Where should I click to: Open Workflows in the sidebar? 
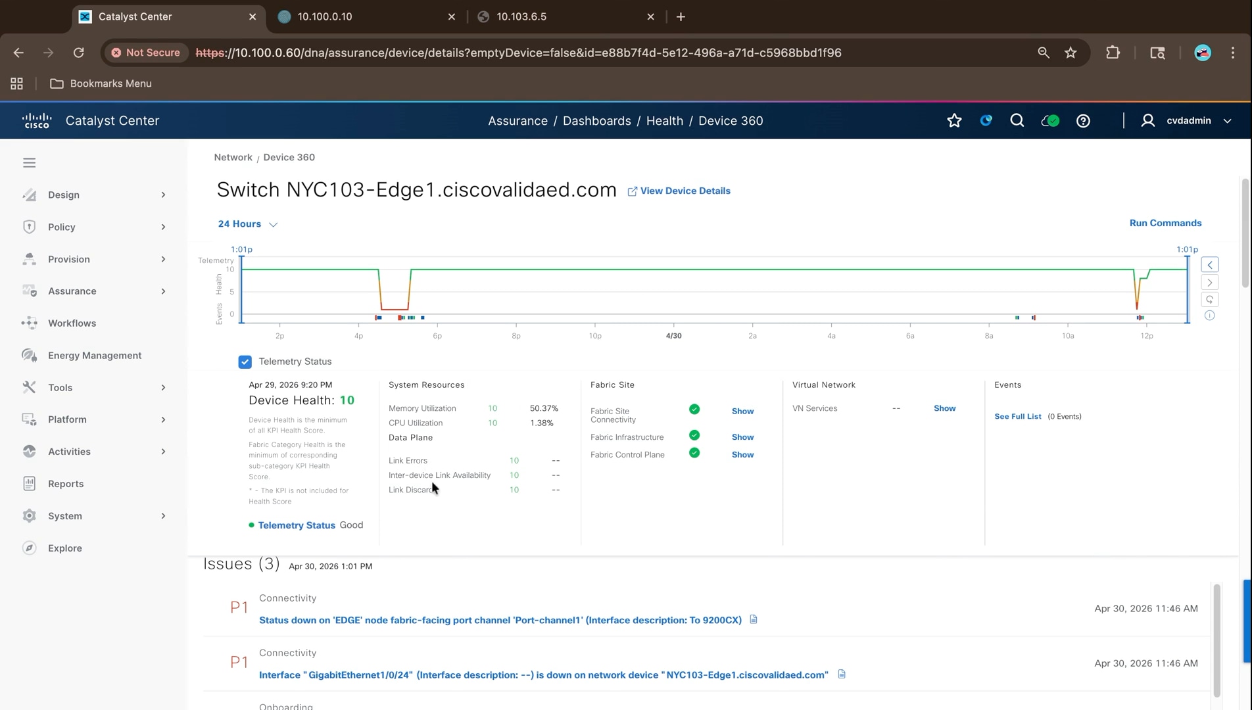(x=72, y=323)
